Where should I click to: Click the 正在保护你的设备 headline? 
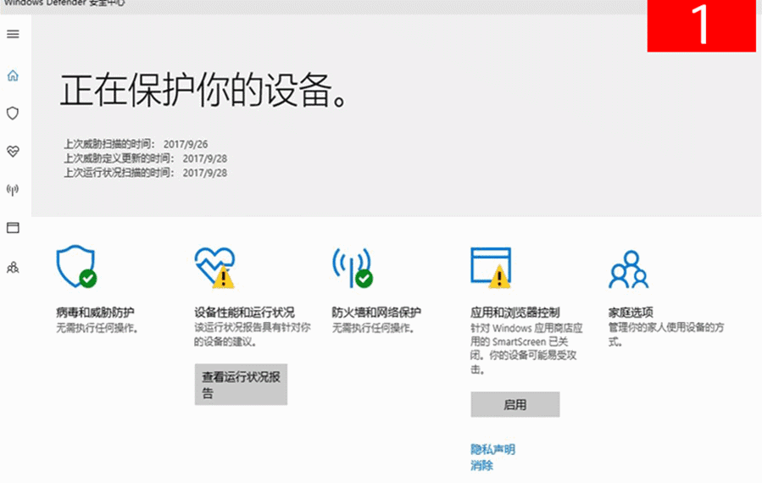(x=204, y=91)
